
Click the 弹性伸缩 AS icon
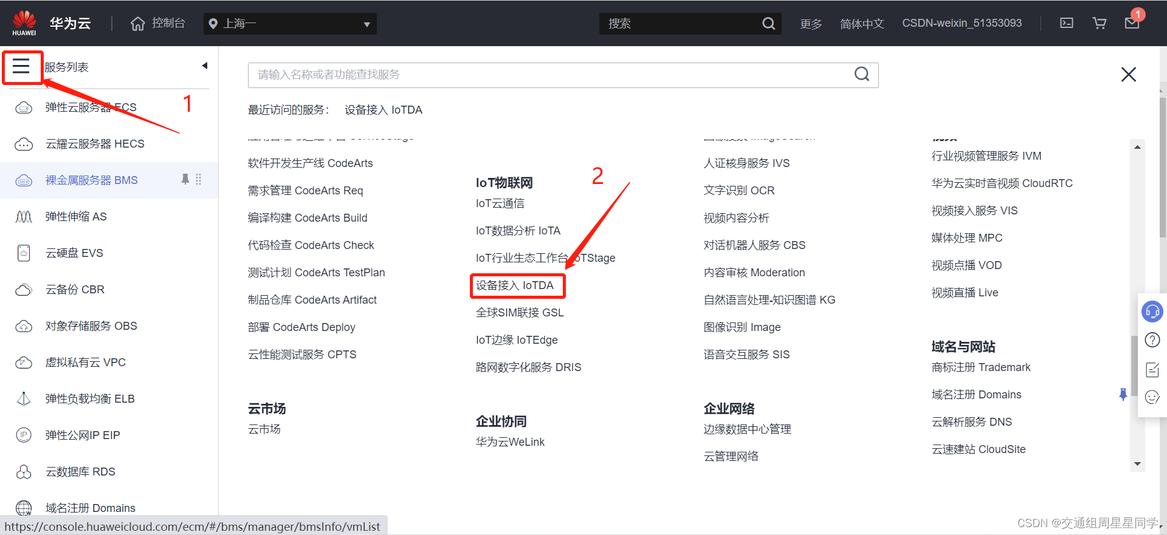[x=24, y=217]
